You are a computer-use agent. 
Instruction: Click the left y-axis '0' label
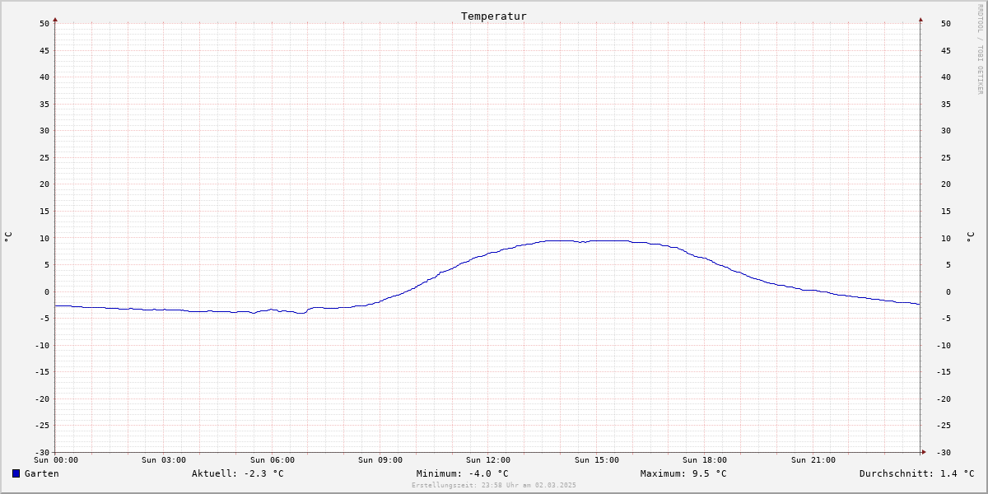48,291
